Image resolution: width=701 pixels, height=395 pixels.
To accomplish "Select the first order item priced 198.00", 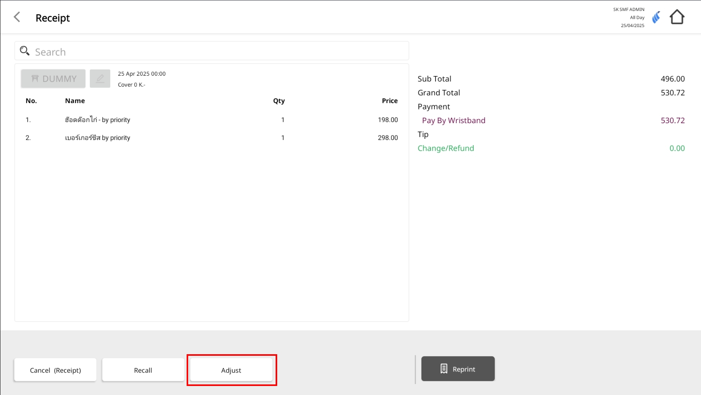I will 212,120.
